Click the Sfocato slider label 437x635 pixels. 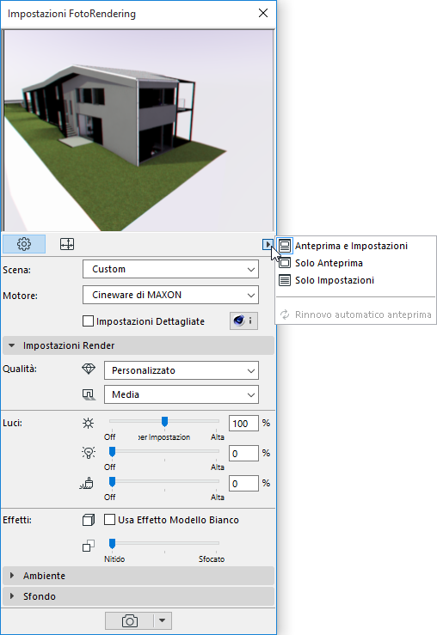pos(212,559)
